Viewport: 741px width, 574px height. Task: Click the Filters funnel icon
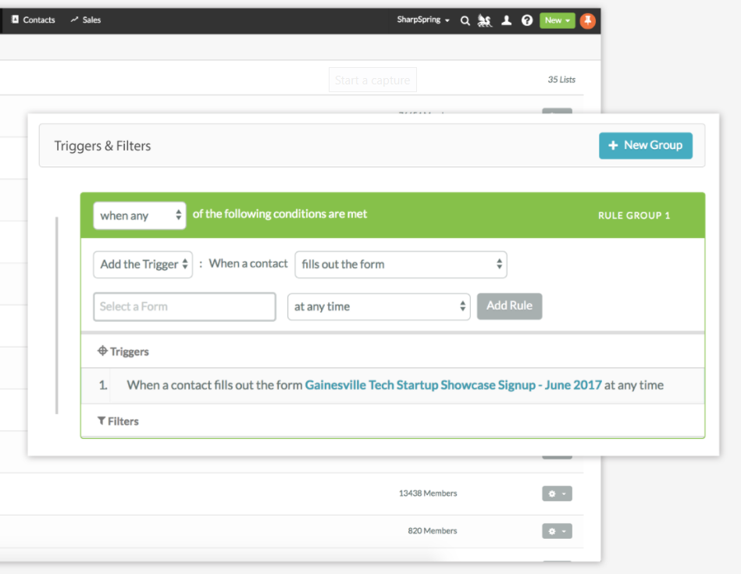pos(102,421)
